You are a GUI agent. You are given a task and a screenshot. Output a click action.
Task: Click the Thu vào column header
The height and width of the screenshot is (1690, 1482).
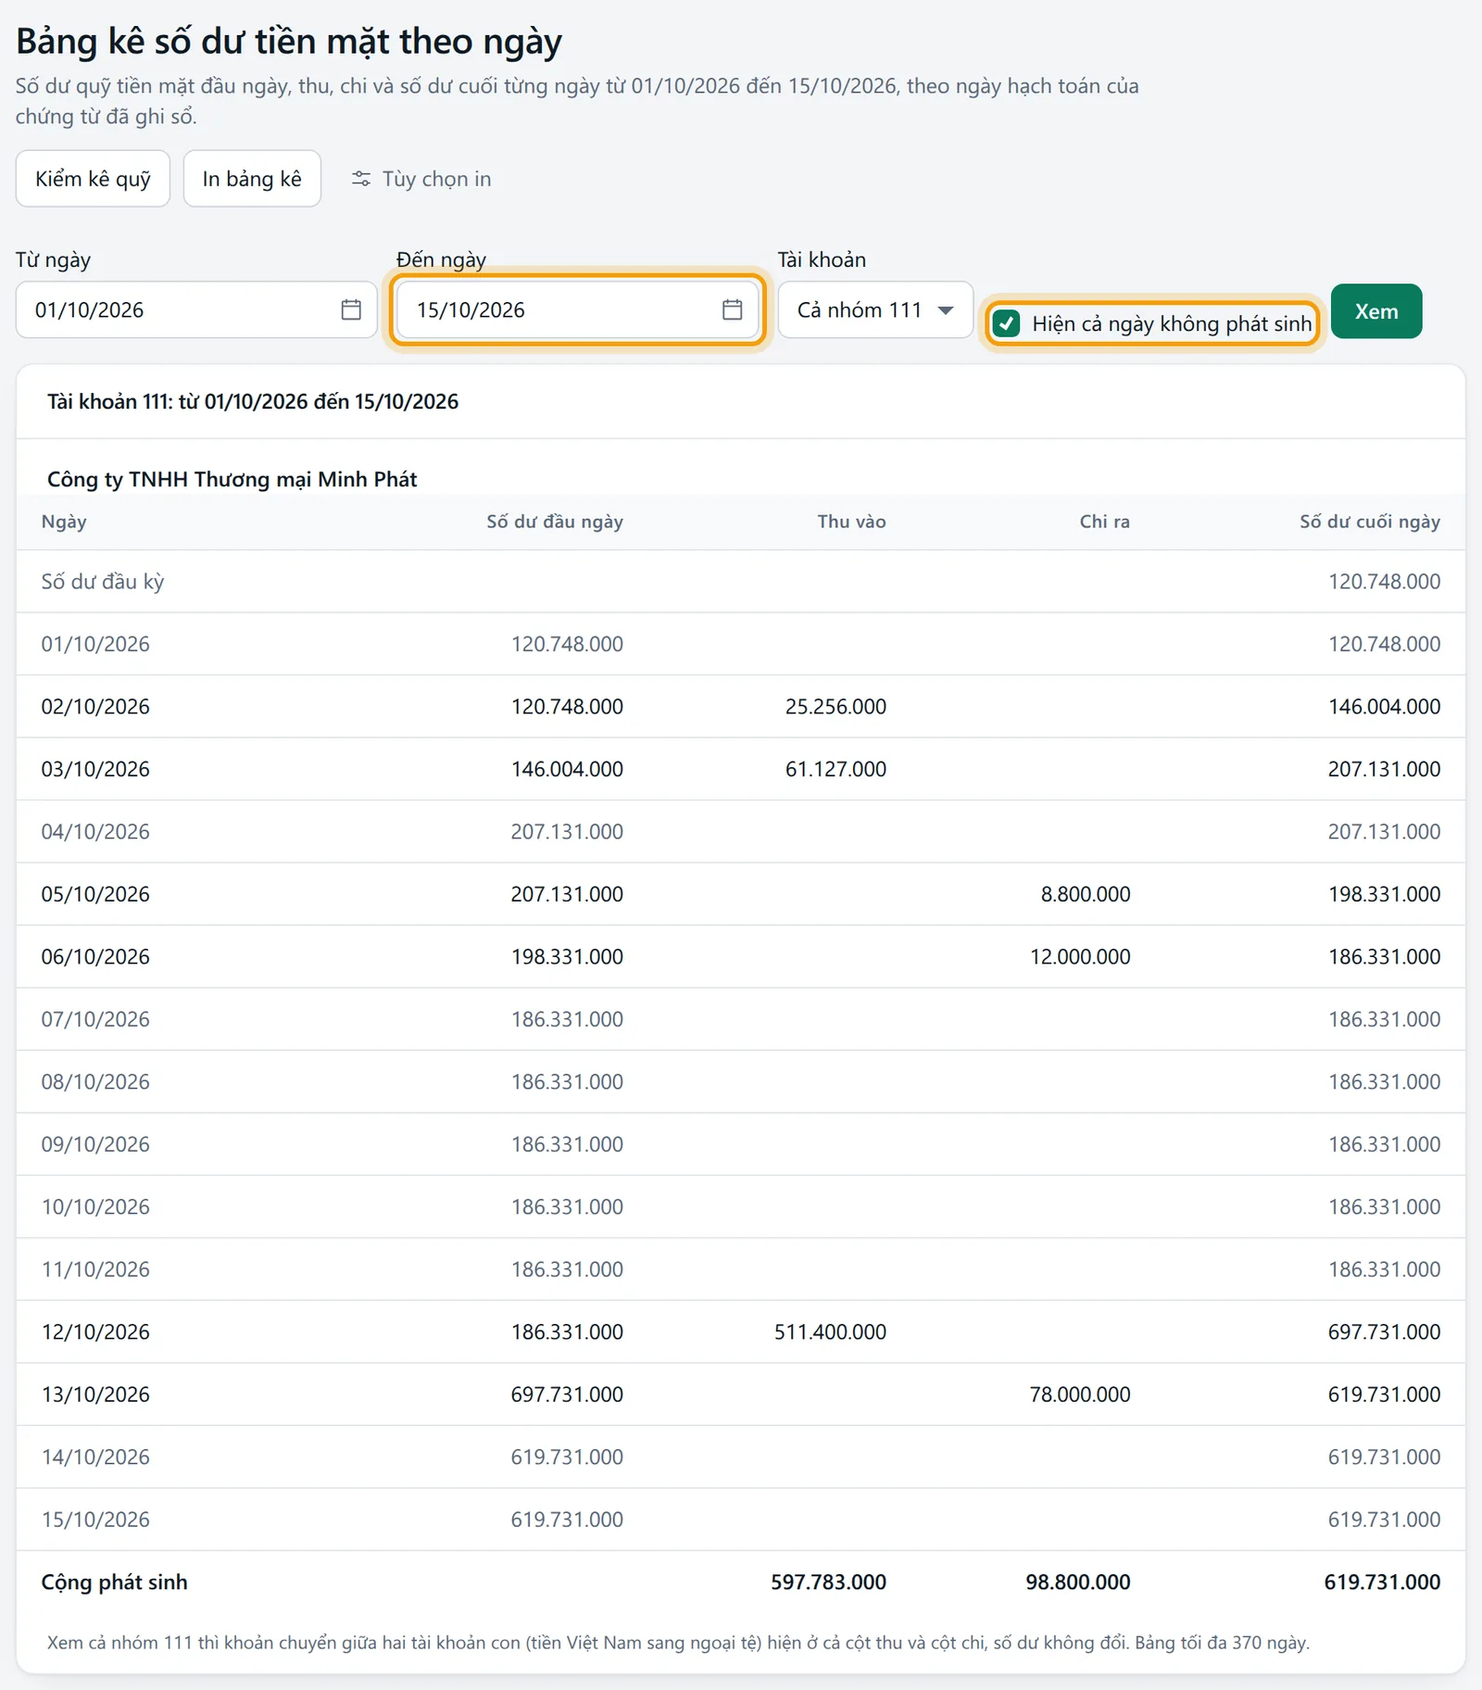point(851,522)
